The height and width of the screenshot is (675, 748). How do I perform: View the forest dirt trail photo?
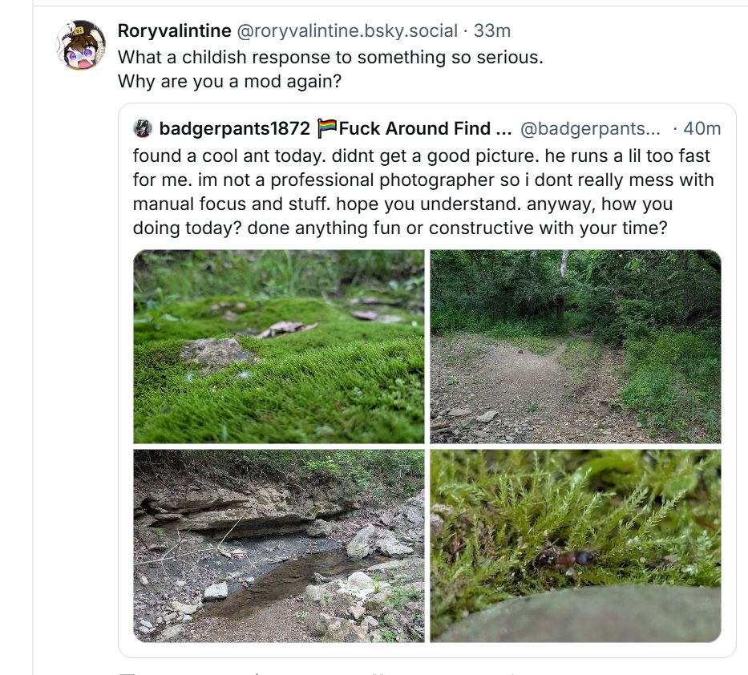[x=576, y=346]
